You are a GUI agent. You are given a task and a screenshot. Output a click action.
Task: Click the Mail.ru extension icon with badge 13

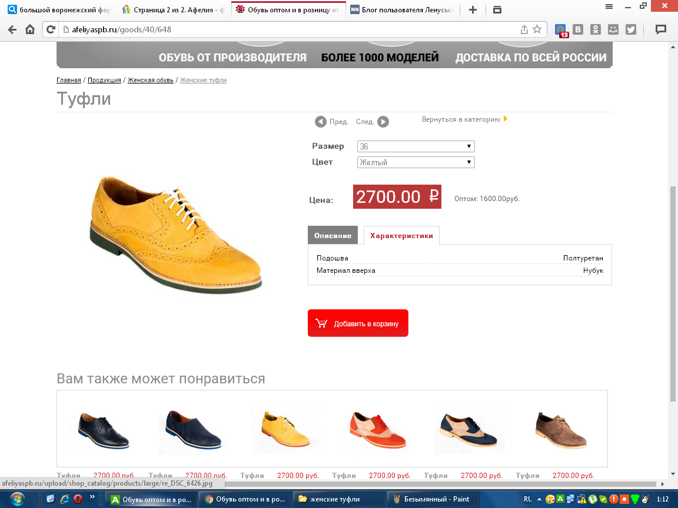pos(562,29)
